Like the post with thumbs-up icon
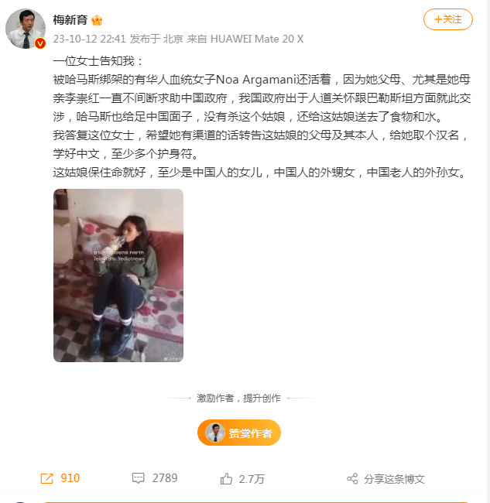The width and height of the screenshot is (490, 503). pyautogui.click(x=226, y=478)
